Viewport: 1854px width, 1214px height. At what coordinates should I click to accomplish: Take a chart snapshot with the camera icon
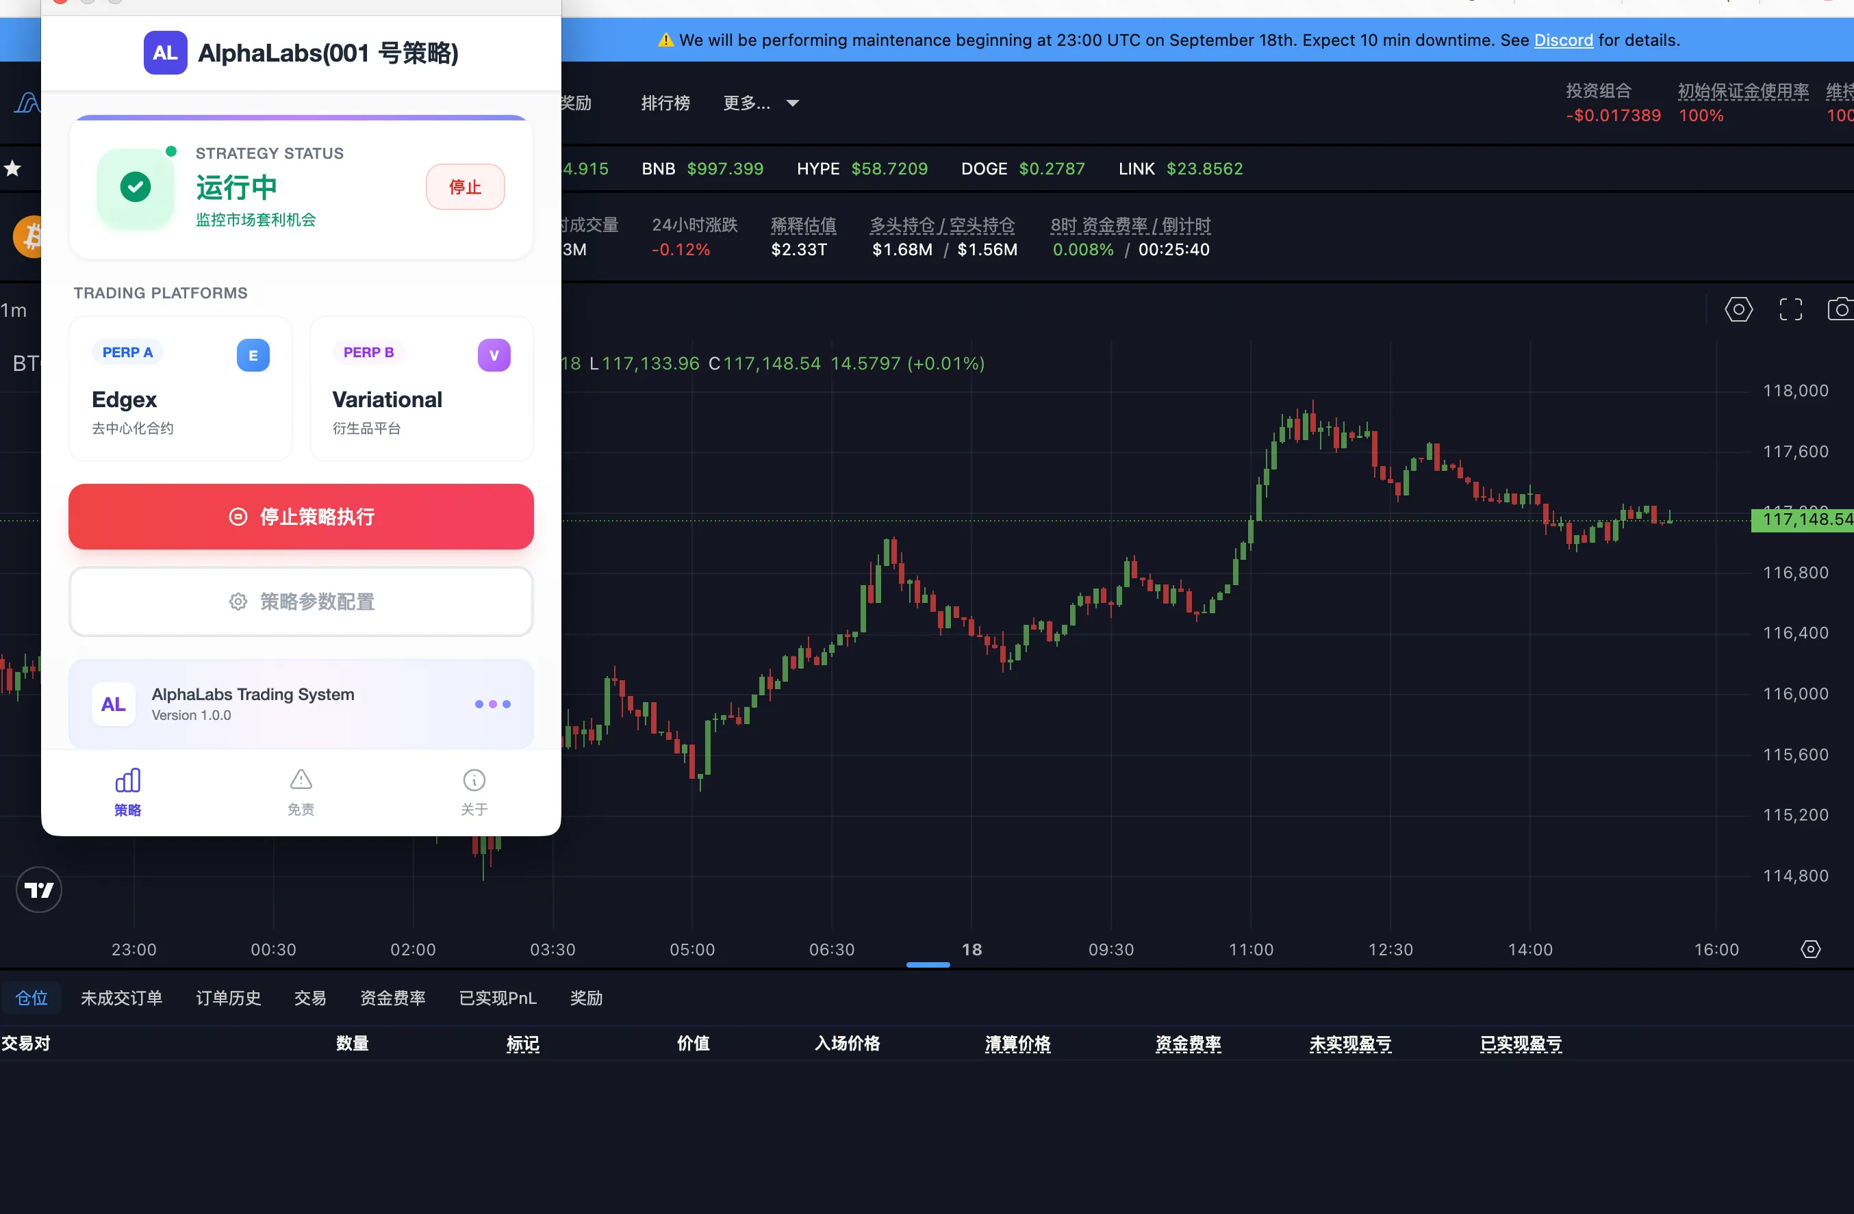pyautogui.click(x=1840, y=309)
